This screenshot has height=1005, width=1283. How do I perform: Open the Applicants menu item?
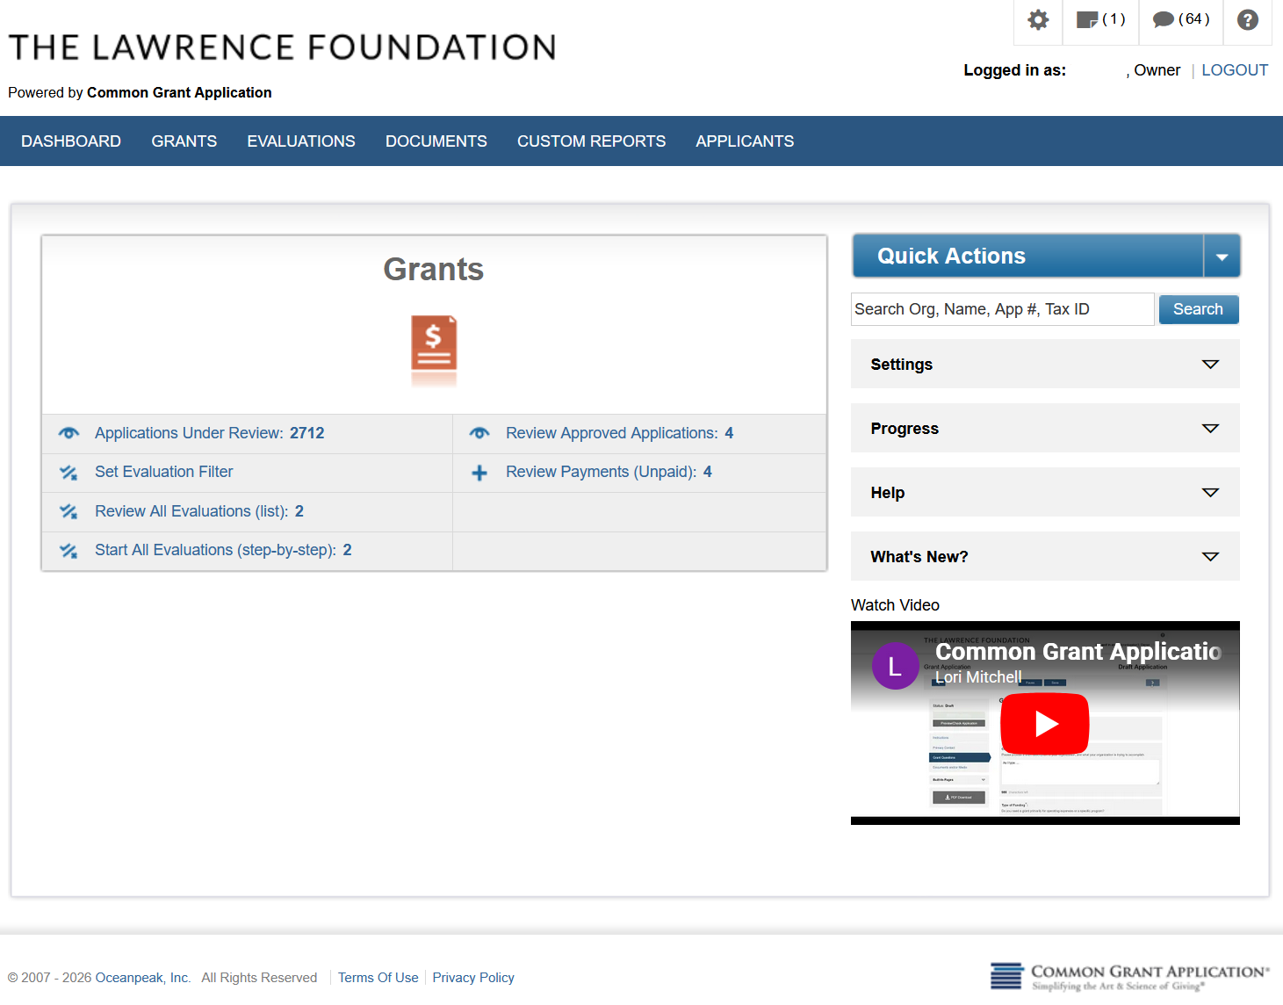pos(745,141)
